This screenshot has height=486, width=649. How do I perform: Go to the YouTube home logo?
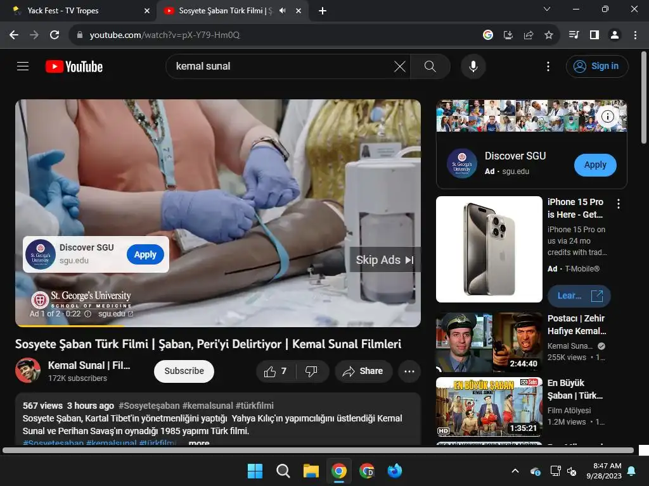pos(74,66)
